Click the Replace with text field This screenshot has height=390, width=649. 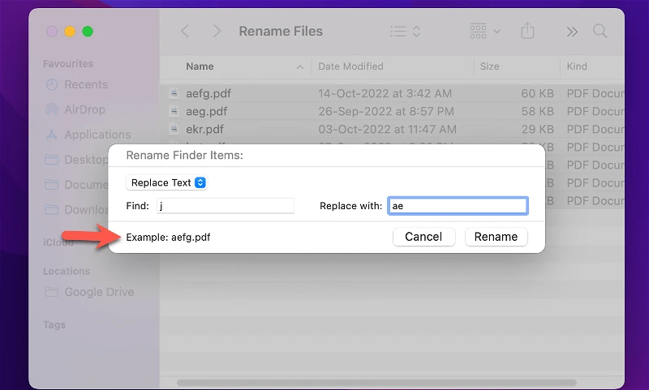(458, 206)
